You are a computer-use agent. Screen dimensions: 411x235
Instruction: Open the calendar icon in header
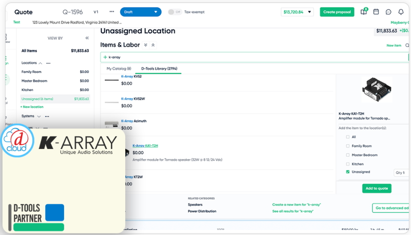[x=376, y=12]
